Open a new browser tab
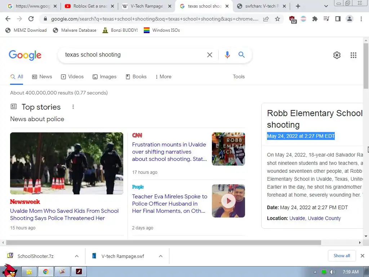 298,6
